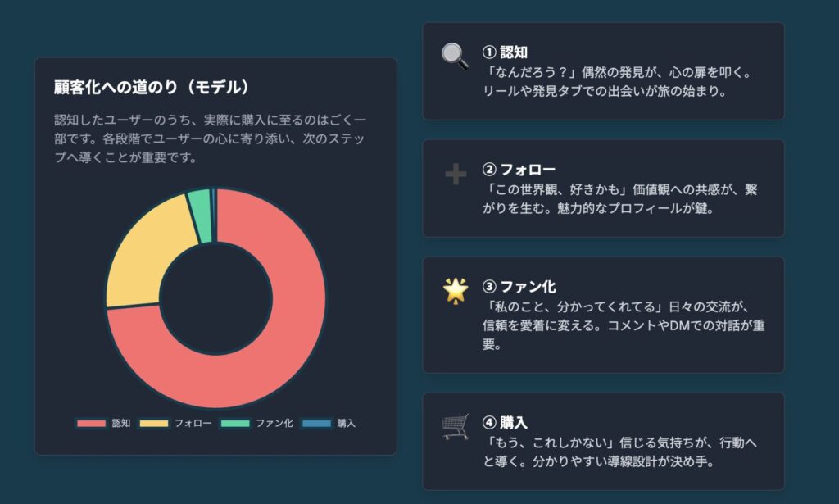
Task: Click the plus icon beside フォロー
Action: (456, 175)
